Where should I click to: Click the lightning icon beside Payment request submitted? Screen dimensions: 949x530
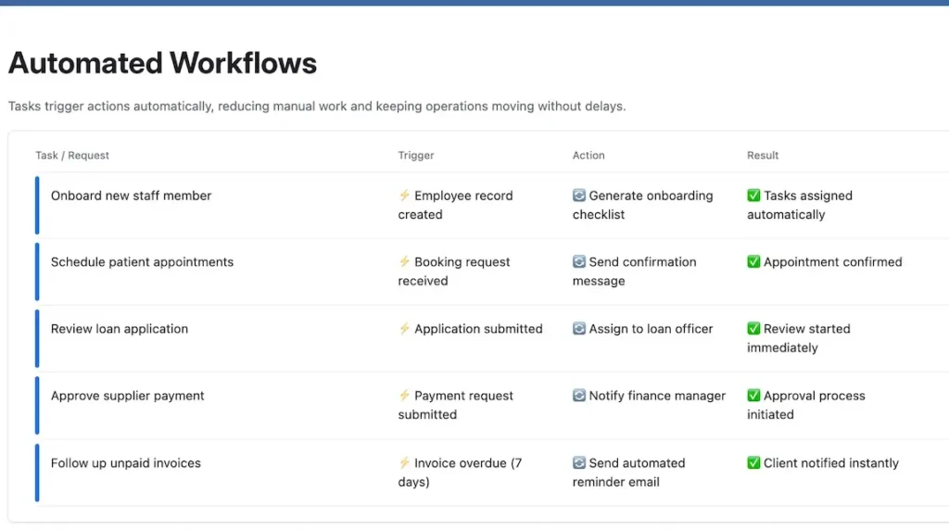(404, 396)
